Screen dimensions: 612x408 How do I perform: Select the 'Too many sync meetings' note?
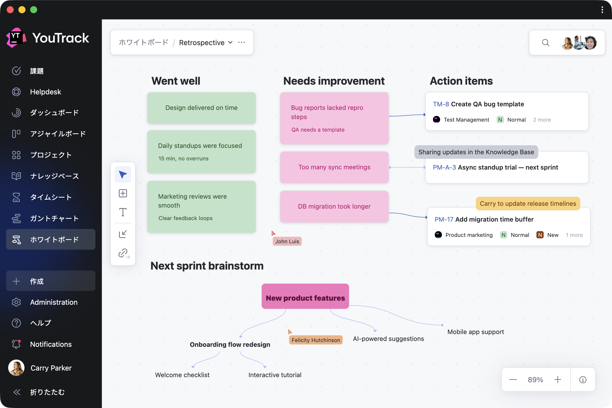click(334, 167)
